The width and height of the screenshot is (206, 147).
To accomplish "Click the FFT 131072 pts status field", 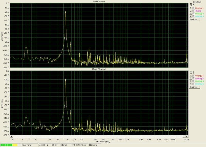I will tap(80, 145).
